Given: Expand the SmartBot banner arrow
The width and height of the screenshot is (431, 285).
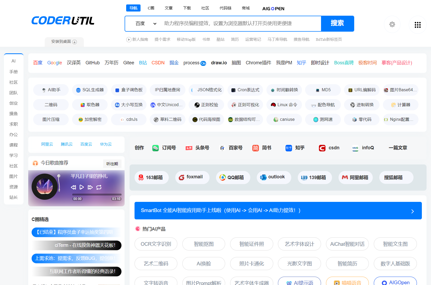Looking at the screenshot, I should 412,211.
